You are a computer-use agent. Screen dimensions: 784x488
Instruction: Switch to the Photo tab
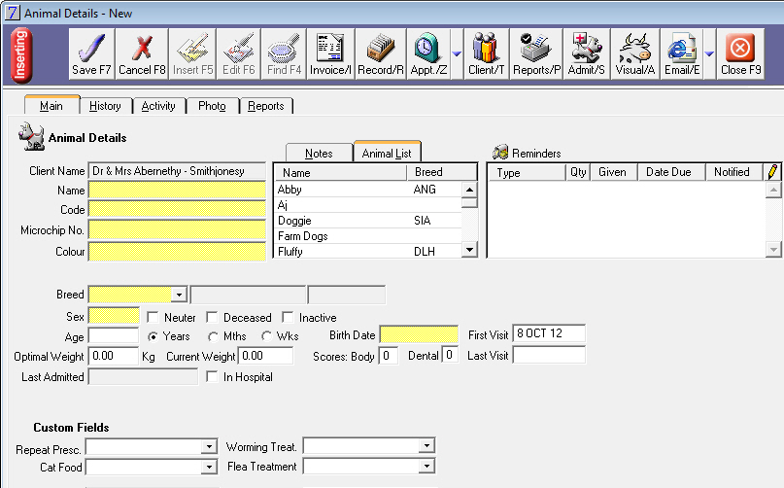click(212, 106)
